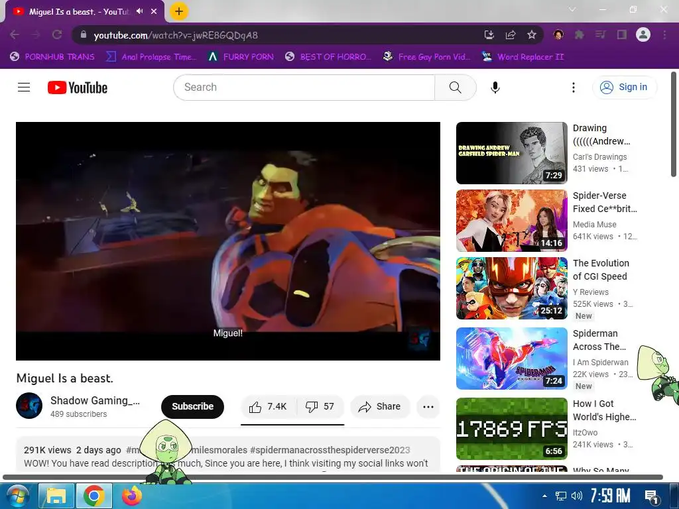This screenshot has width=679, height=509.
Task: Click the install app icon in address bar
Action: point(489,35)
